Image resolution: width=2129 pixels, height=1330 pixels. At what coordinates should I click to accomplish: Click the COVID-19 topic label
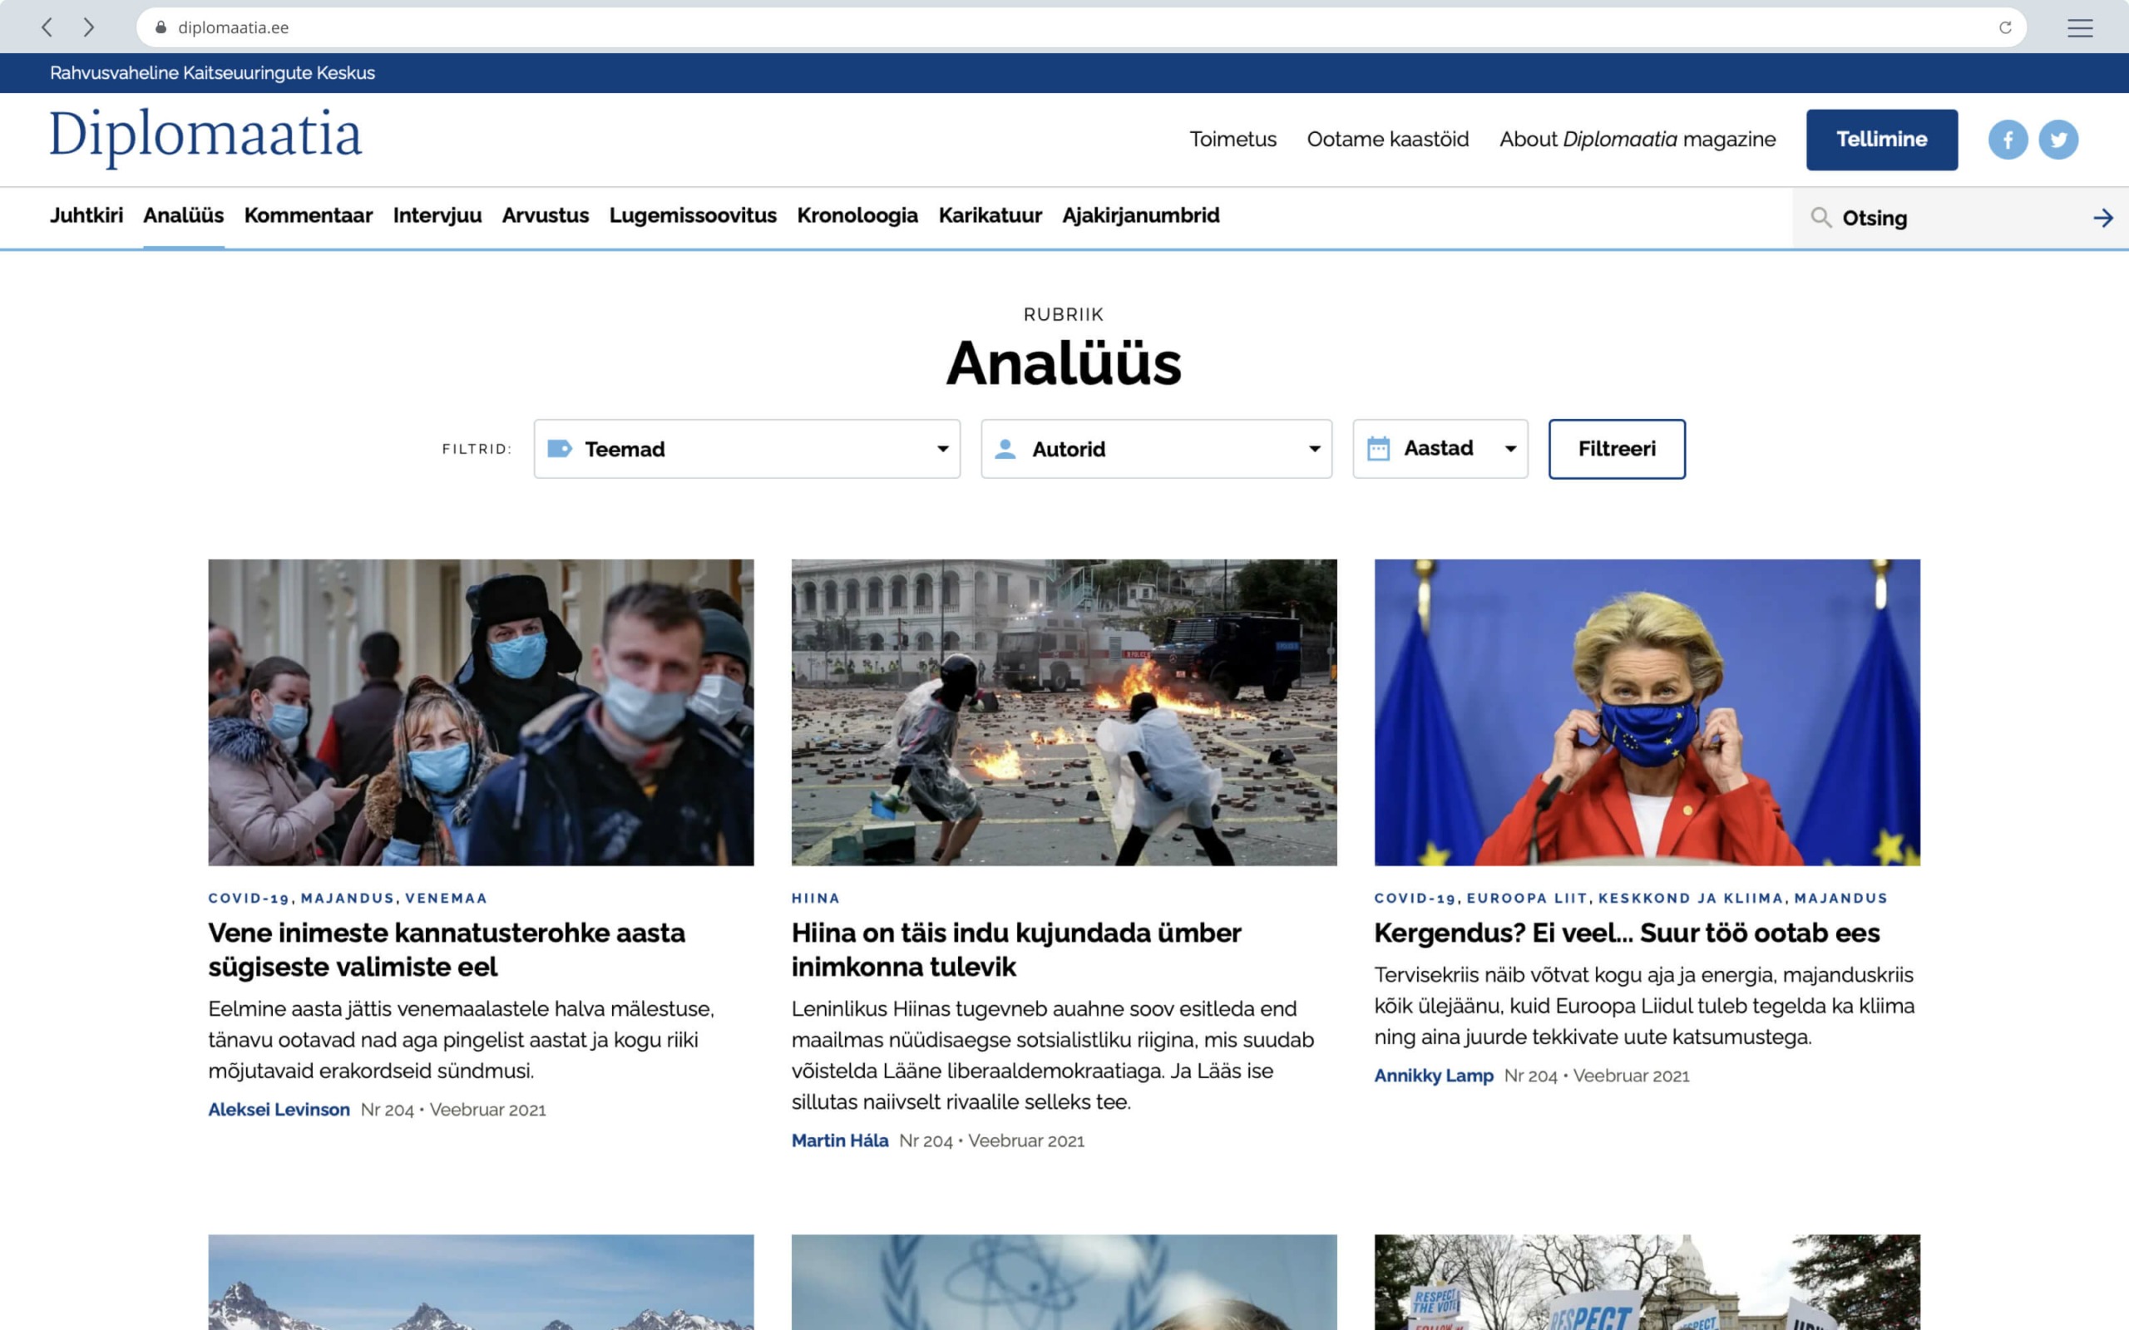(x=248, y=898)
